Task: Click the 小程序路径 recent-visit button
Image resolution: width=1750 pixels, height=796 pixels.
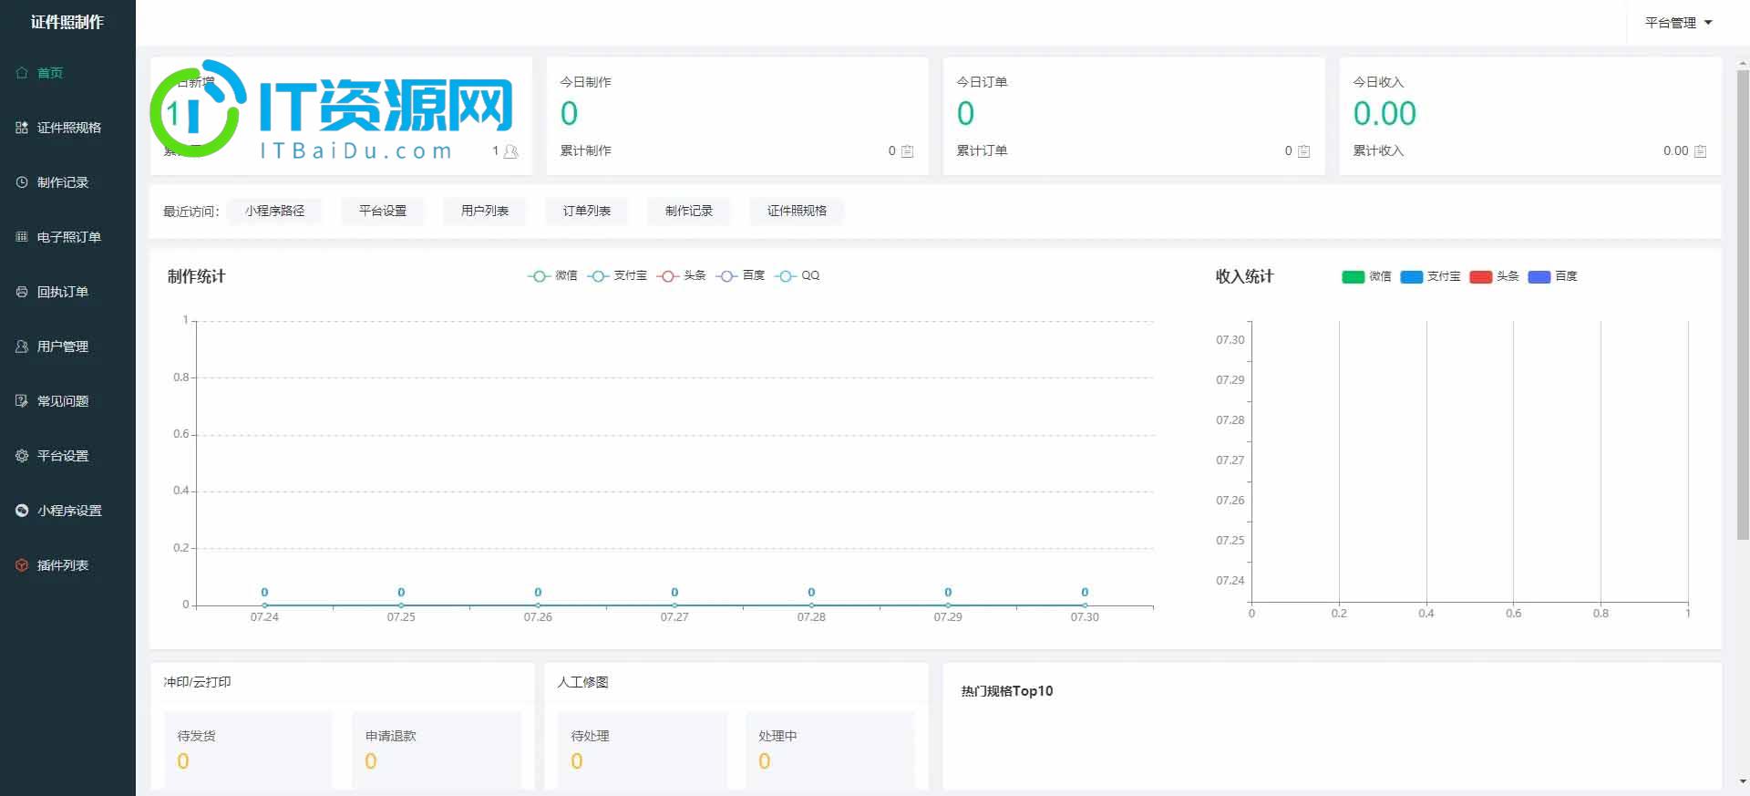Action: (x=274, y=211)
